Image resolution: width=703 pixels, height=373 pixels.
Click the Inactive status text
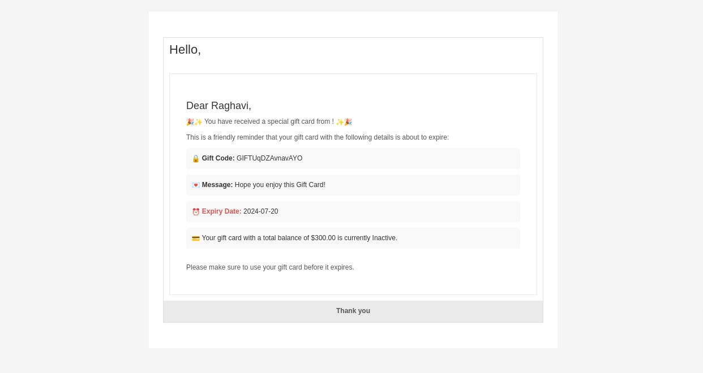coord(384,238)
